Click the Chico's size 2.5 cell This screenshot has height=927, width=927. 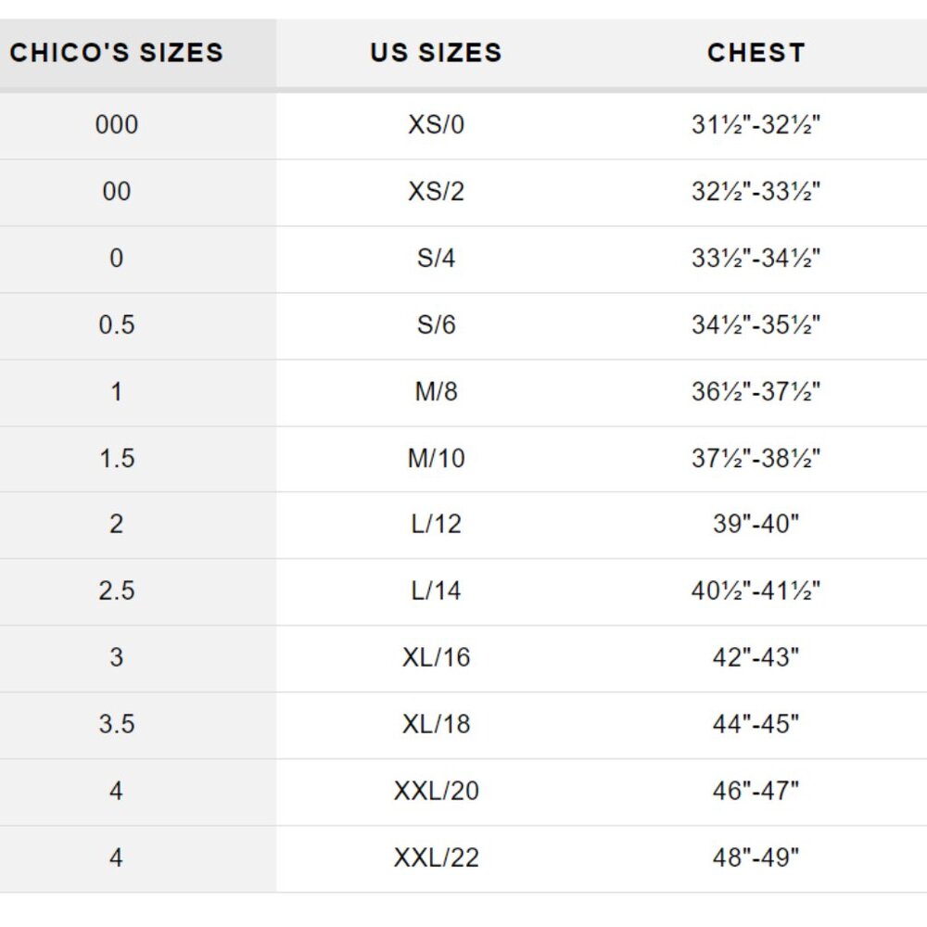point(117,591)
